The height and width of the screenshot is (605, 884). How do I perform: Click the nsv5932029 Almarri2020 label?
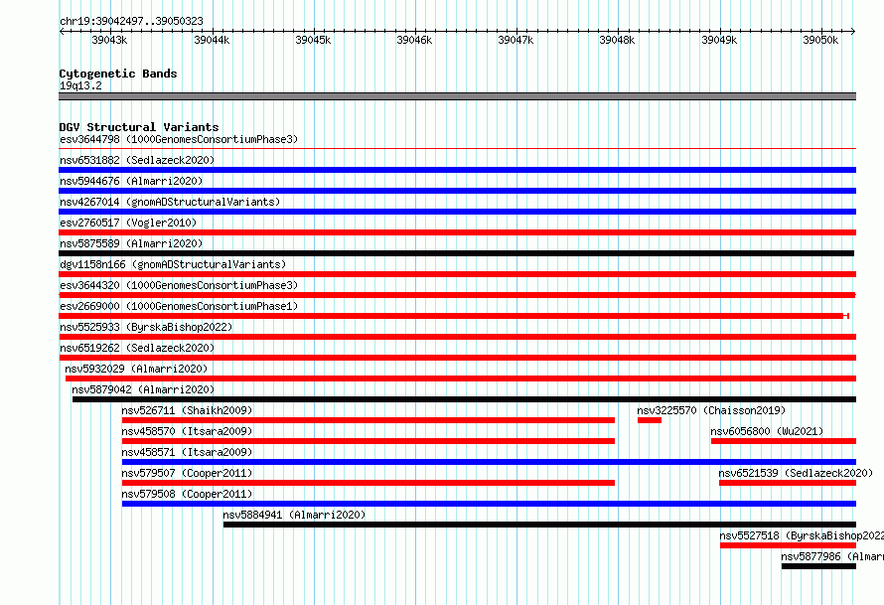(136, 369)
